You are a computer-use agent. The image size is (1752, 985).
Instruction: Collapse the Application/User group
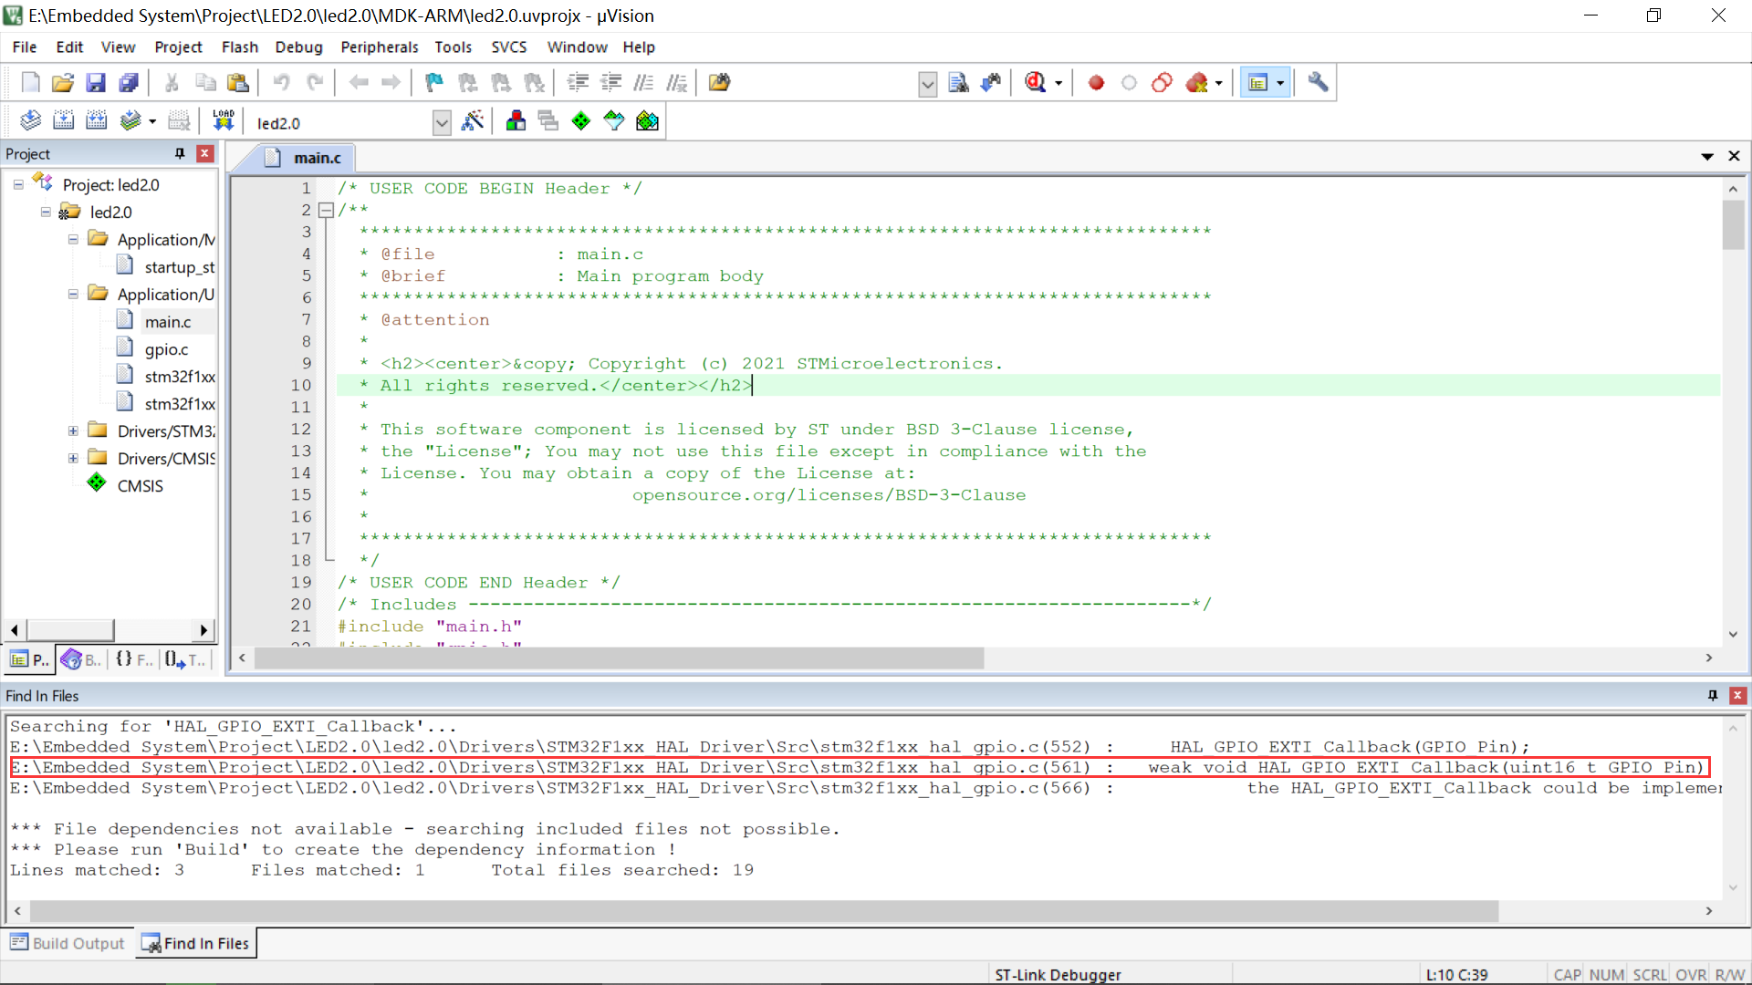(x=73, y=294)
